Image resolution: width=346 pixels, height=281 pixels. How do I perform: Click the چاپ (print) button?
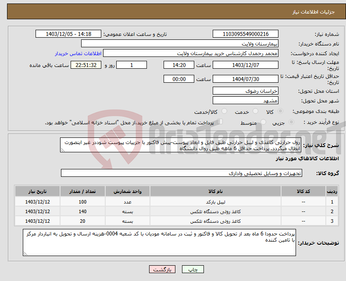193,269
